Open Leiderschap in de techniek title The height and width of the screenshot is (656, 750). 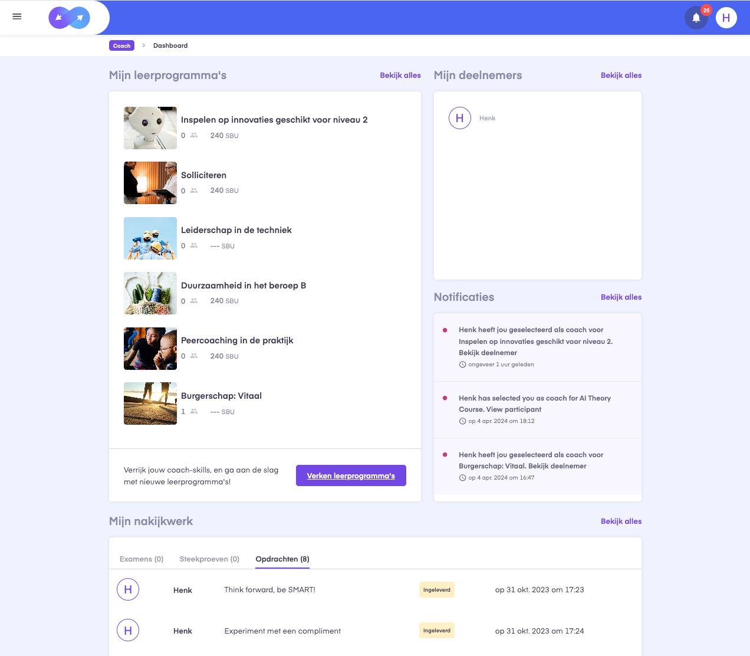(x=236, y=230)
